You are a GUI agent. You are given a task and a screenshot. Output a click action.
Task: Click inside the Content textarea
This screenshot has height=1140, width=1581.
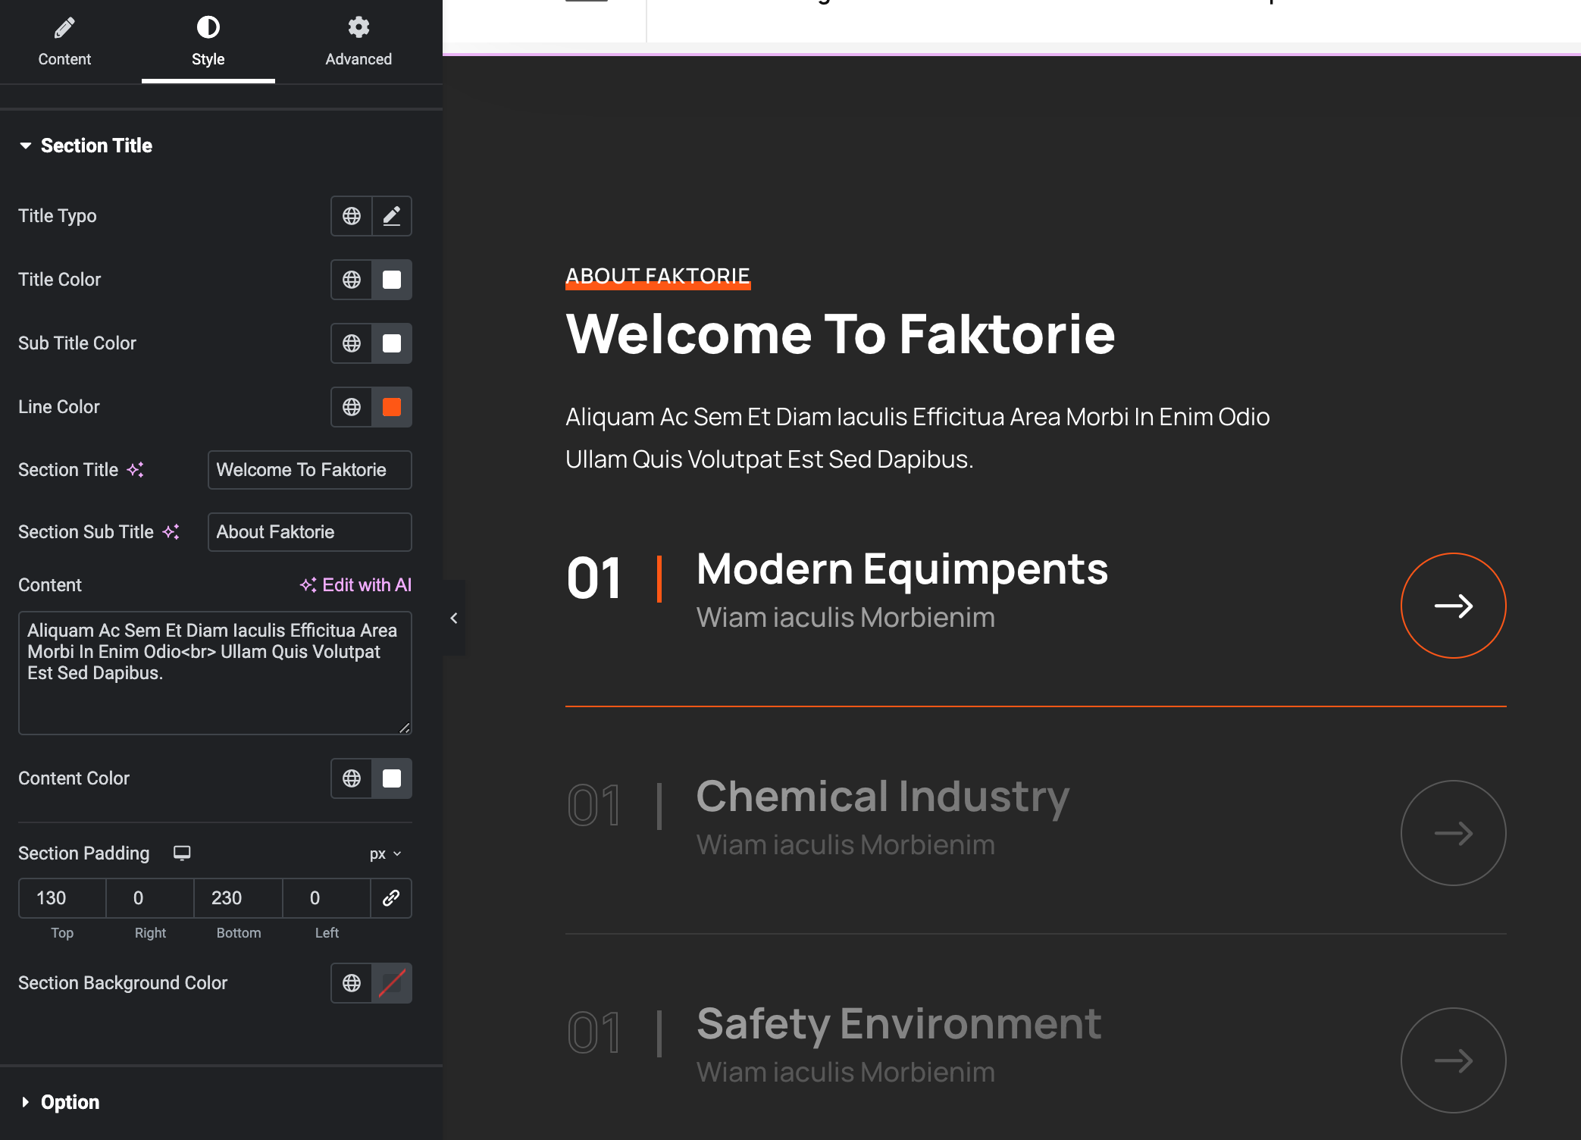[215, 673]
